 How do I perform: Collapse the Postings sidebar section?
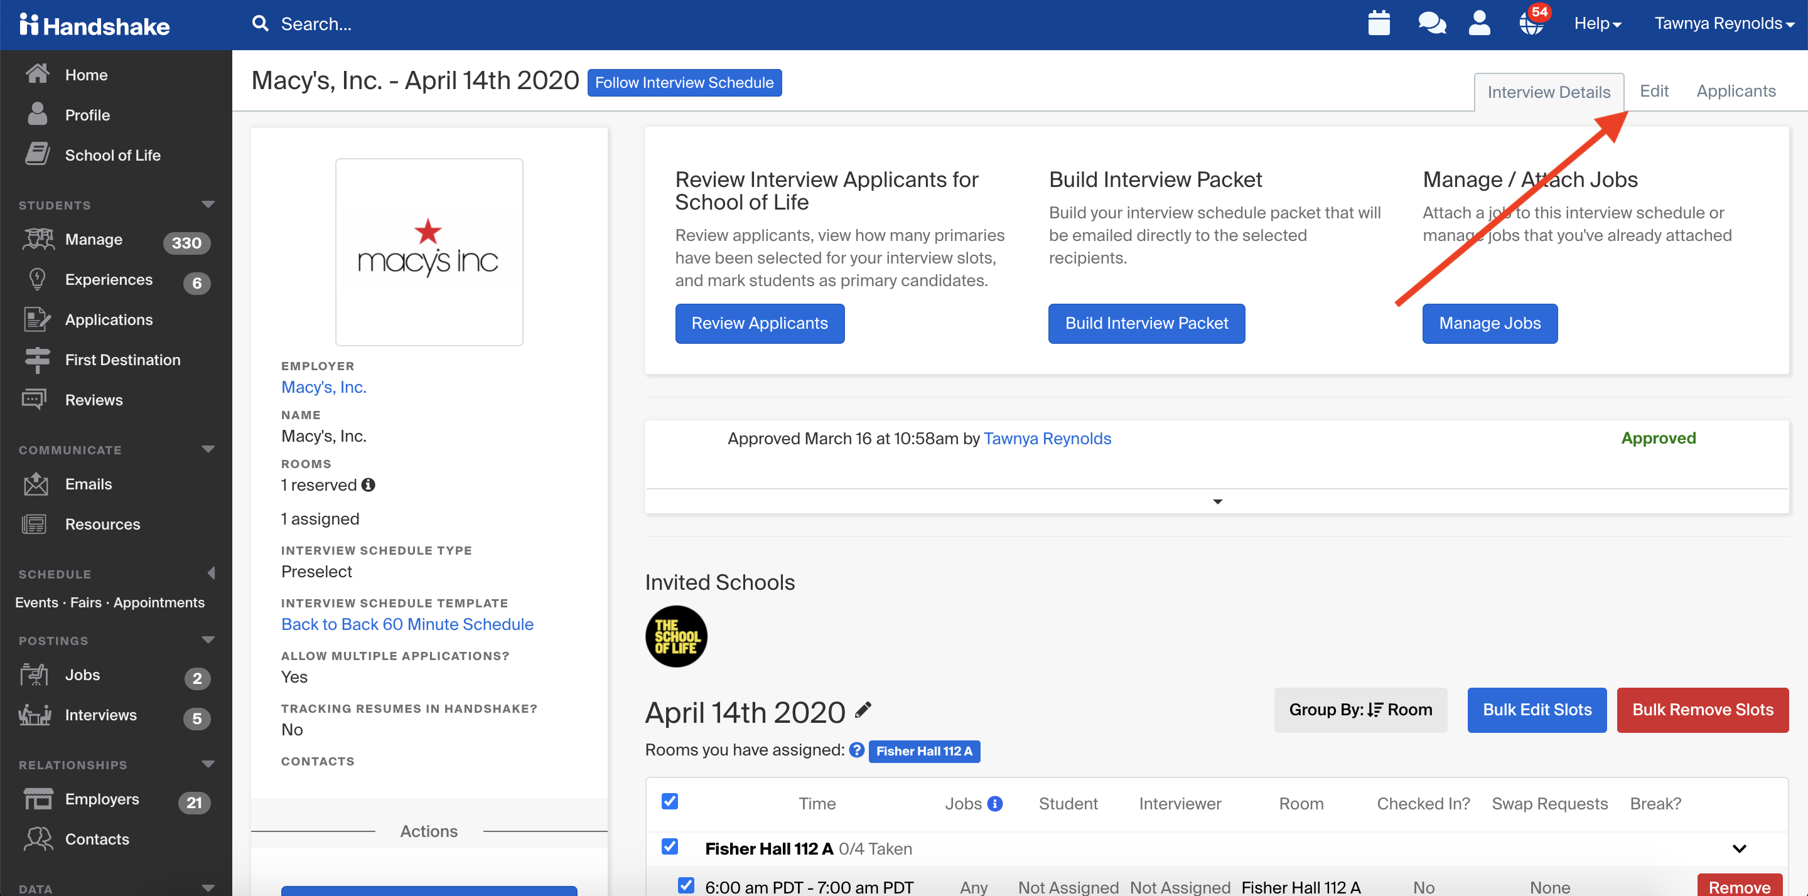(208, 640)
